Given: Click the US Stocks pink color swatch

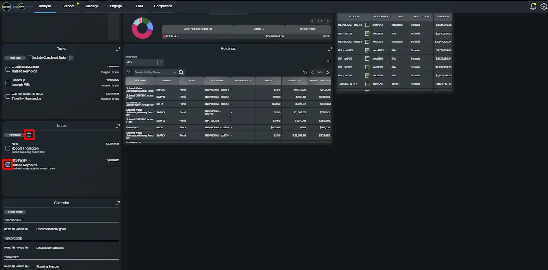Looking at the screenshot, I should click(x=164, y=36).
